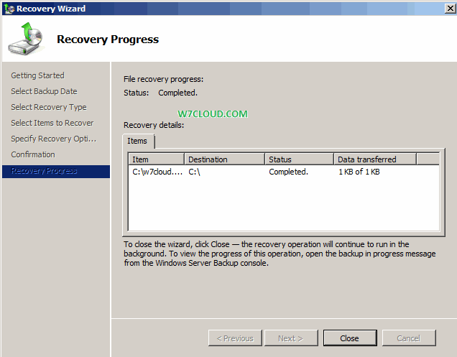Screen dimensions: 457x357
Task: Sort by the Data transferred column header
Action: point(375,159)
